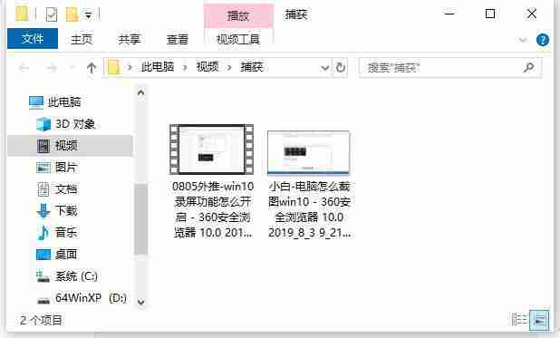The height and width of the screenshot is (338, 560).
Task: Go forward with the right arrow
Action: point(52,67)
